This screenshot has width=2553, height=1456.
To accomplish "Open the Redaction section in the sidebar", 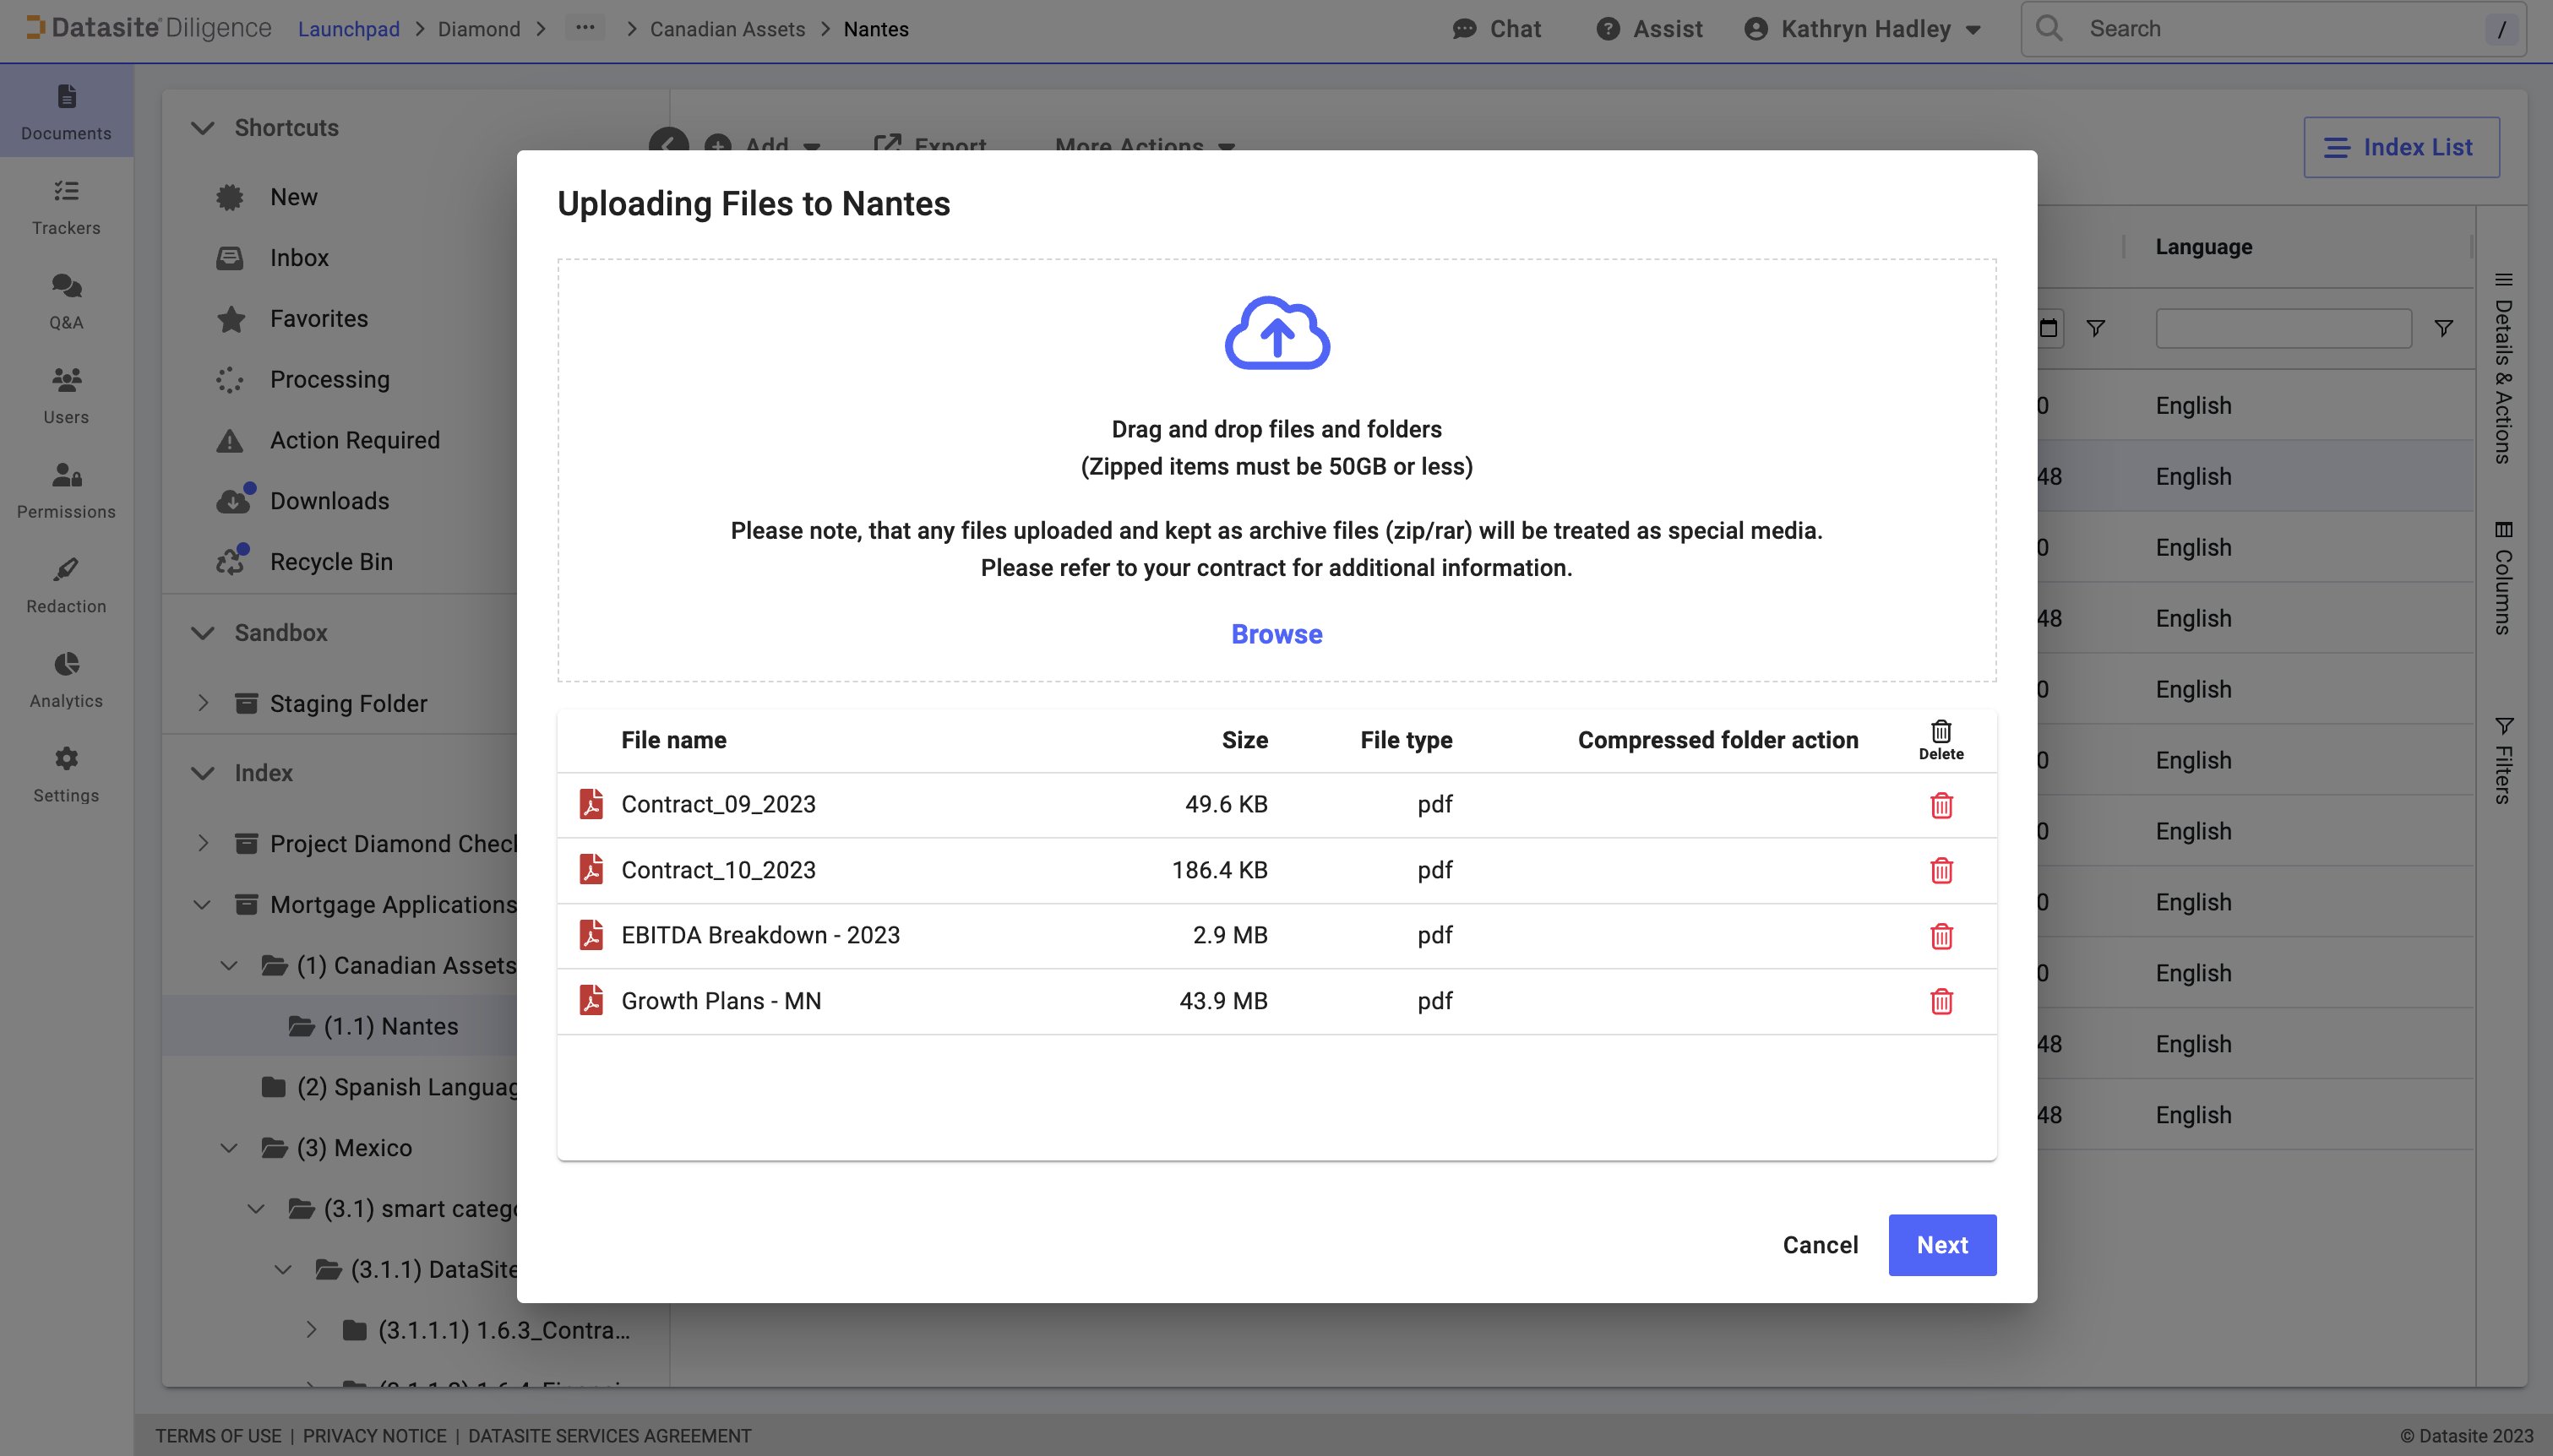I will click(66, 585).
